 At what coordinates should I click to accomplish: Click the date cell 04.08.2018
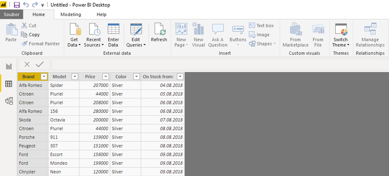click(x=162, y=86)
